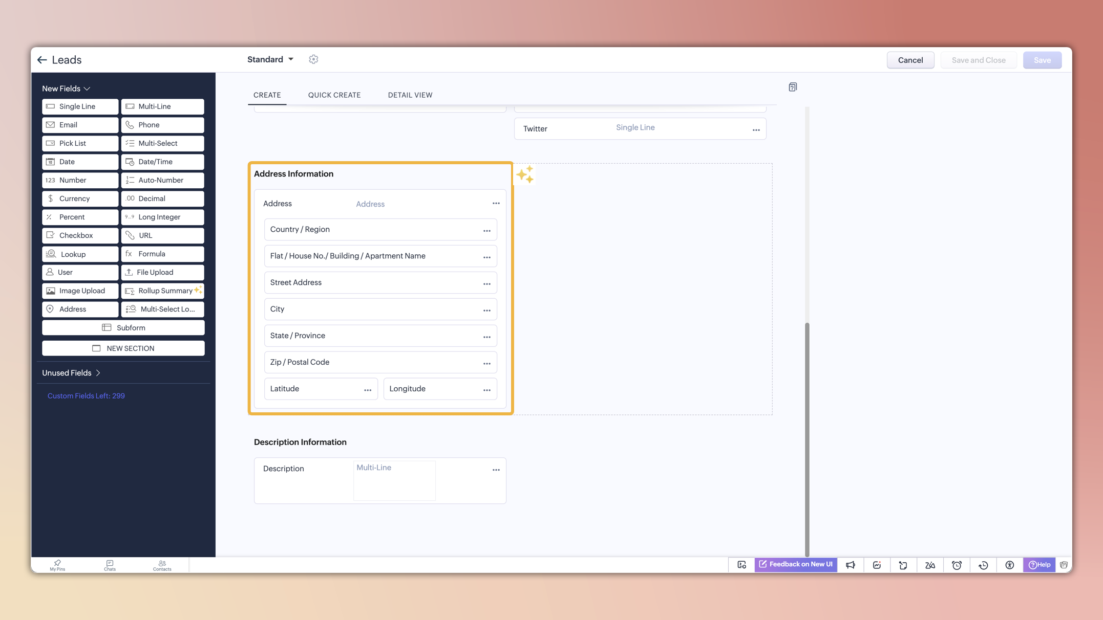Open the alarm clock reminders icon

[957, 565]
